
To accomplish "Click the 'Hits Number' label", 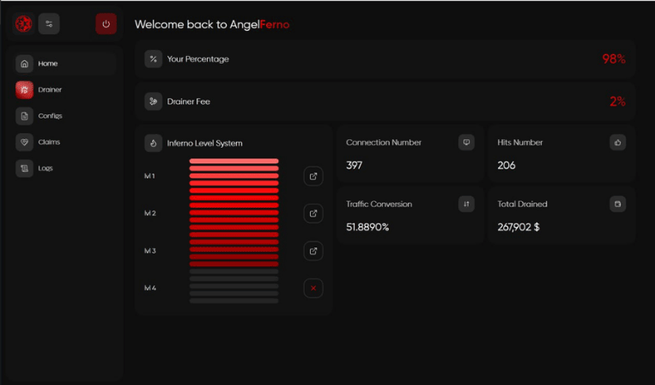I will point(520,142).
